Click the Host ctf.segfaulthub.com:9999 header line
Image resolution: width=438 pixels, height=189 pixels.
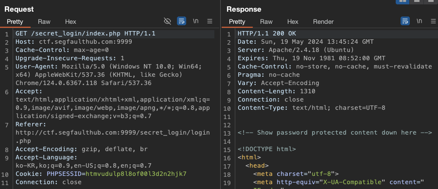point(74,42)
